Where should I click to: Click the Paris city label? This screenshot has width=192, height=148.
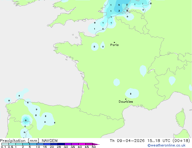point(114,45)
